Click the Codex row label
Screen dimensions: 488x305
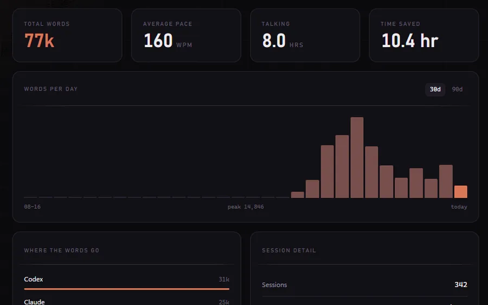pos(33,279)
